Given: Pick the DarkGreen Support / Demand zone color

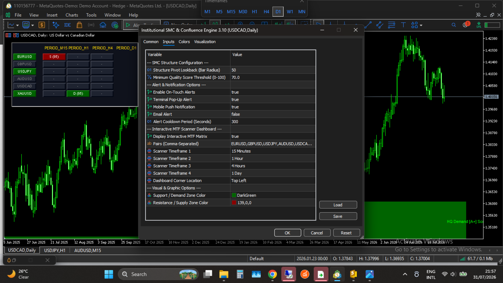Looking at the screenshot, I should tap(273, 195).
